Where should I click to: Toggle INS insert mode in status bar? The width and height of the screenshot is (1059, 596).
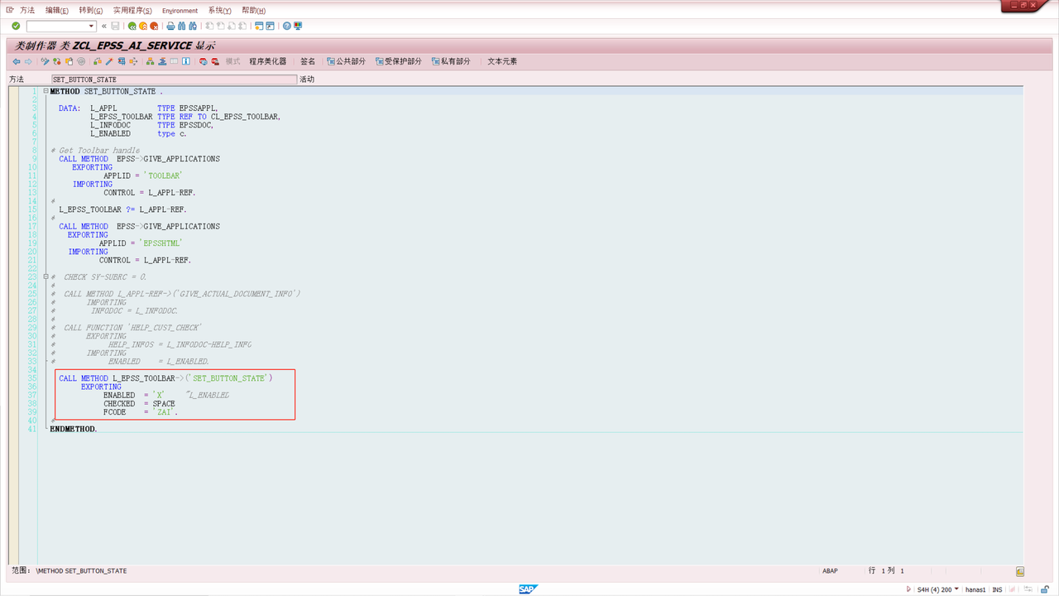(998, 589)
